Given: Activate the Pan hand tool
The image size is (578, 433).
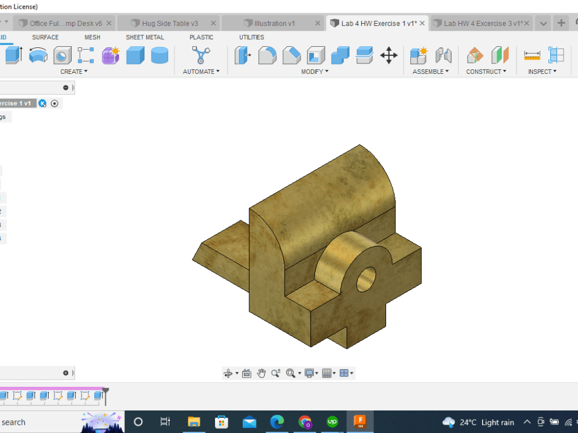Looking at the screenshot, I should (261, 374).
